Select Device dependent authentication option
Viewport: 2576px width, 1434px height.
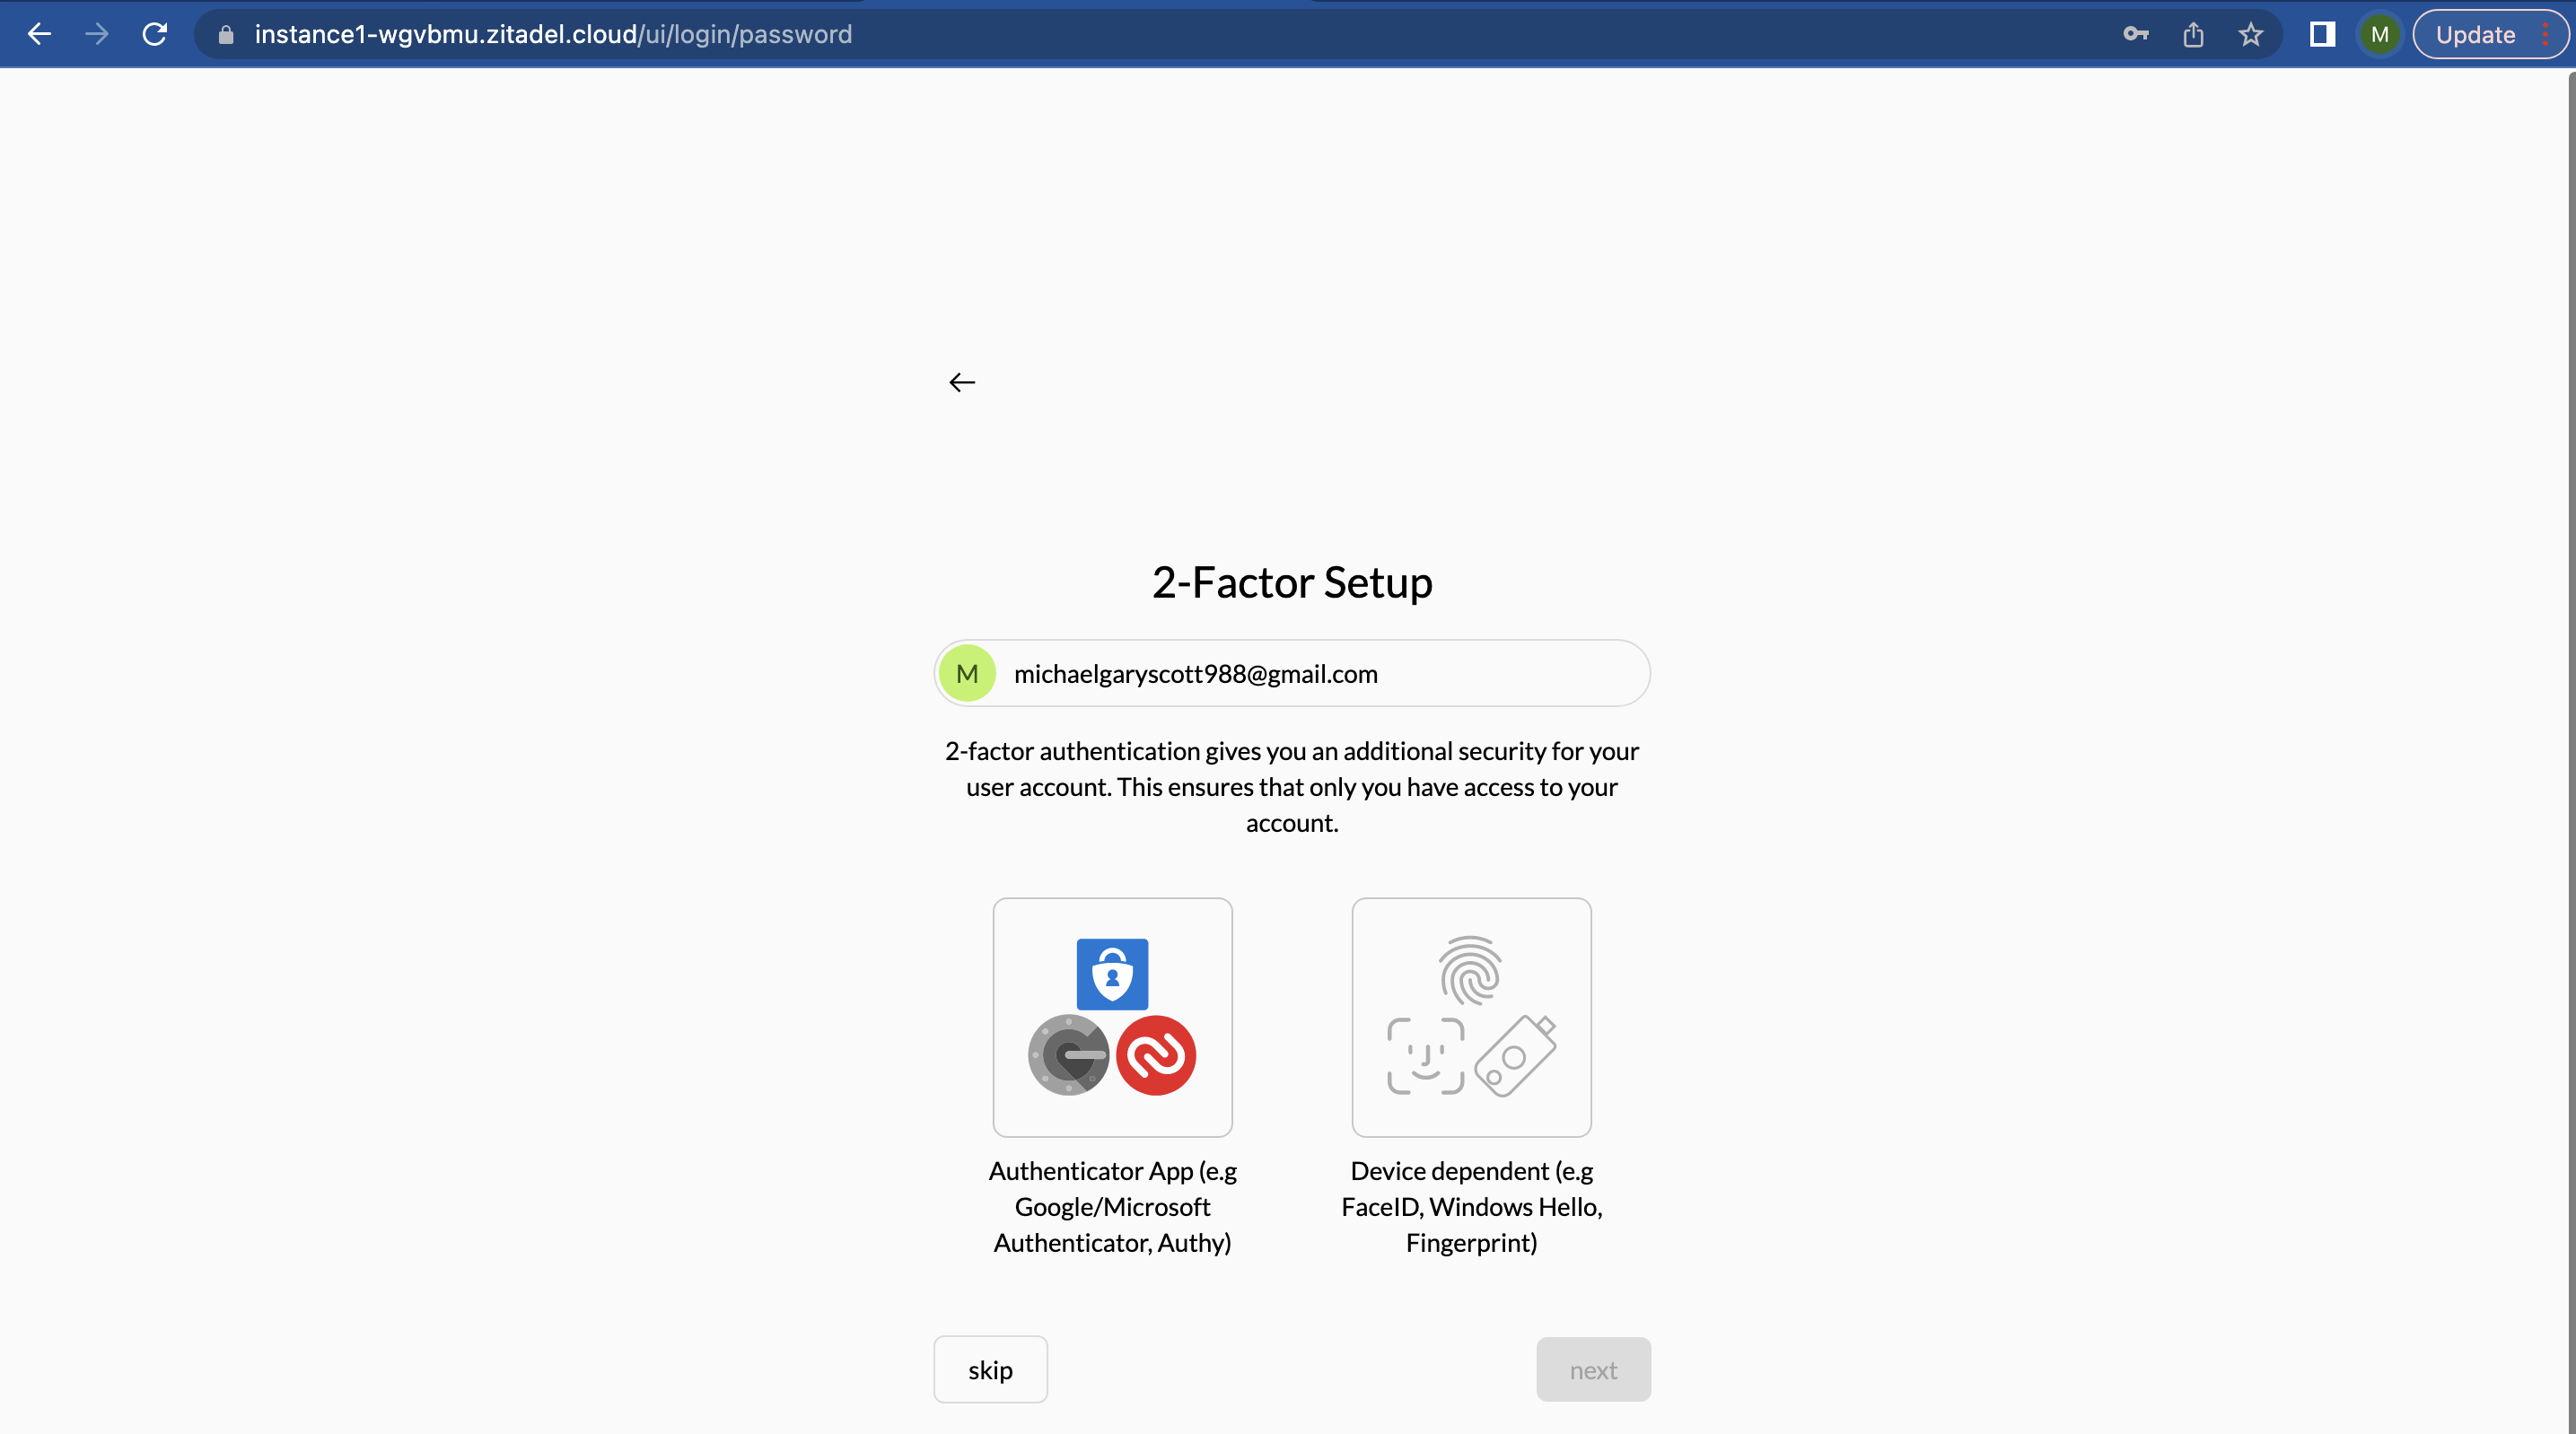(1471, 1016)
